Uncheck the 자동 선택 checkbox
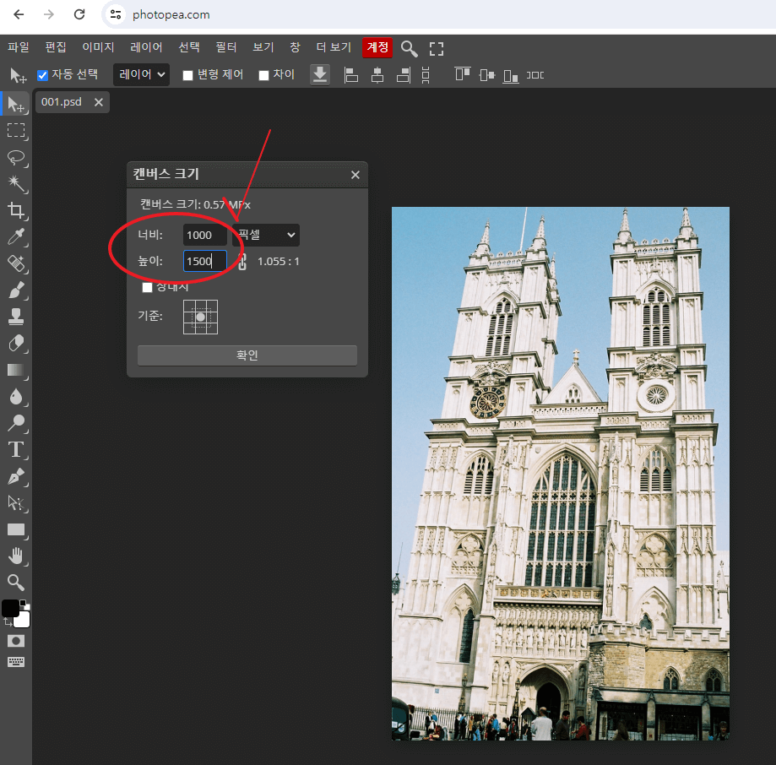The height and width of the screenshot is (765, 776). [42, 75]
